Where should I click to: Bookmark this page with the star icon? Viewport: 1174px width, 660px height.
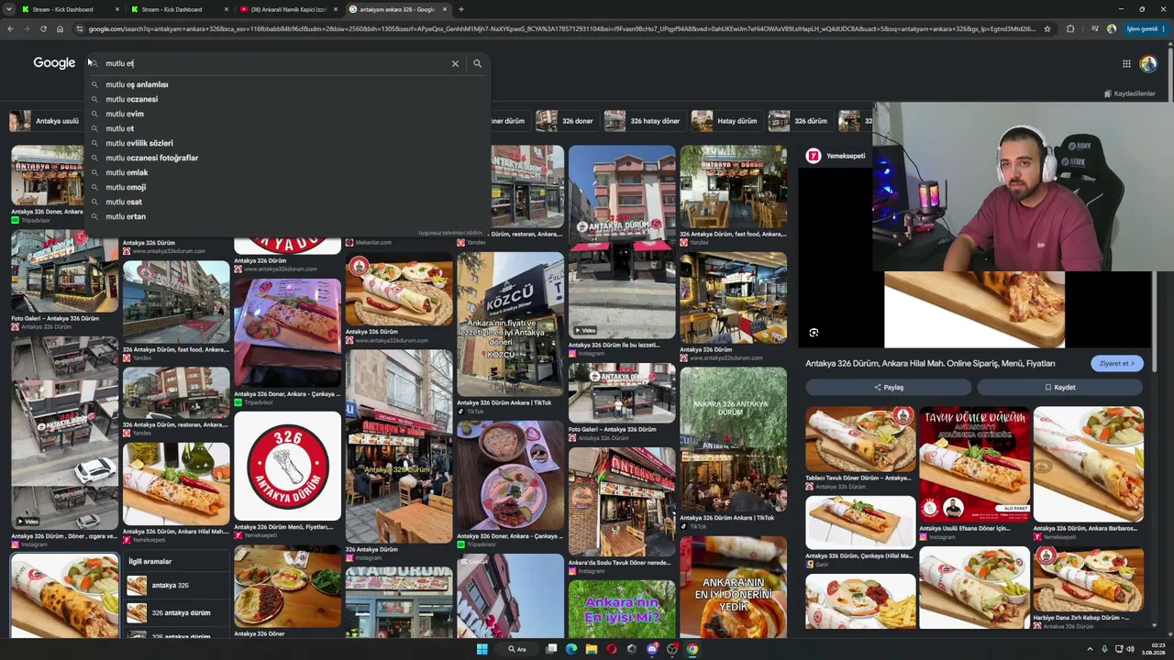click(x=1047, y=28)
